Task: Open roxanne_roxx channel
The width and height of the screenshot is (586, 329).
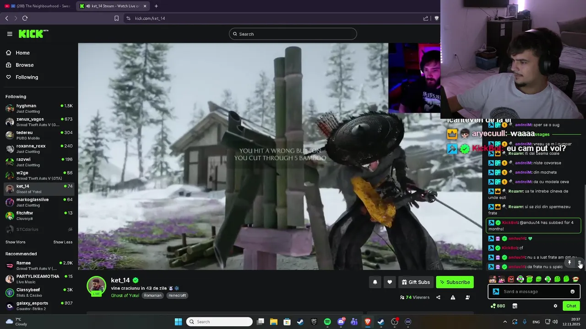Action: click(x=39, y=149)
